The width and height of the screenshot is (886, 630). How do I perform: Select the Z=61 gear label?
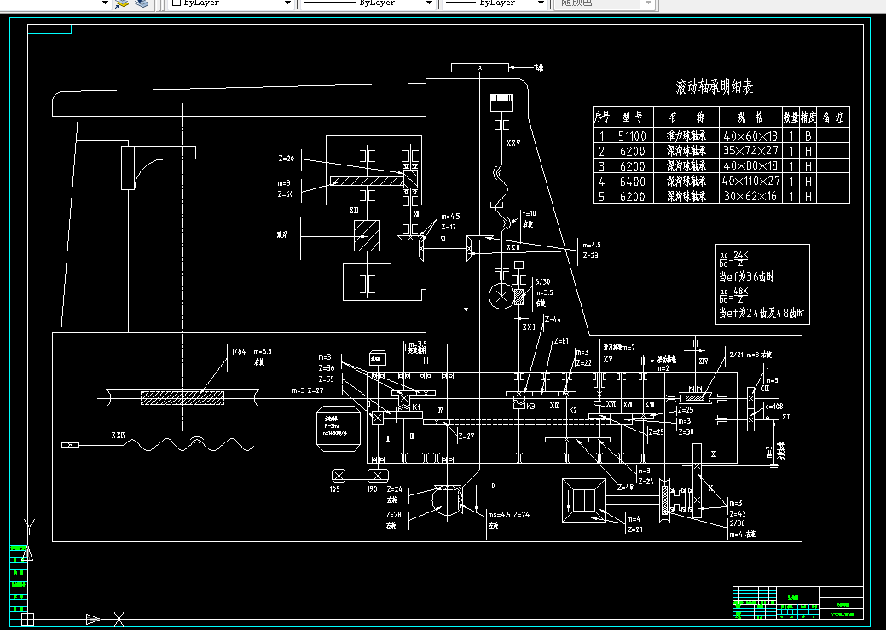561,341
